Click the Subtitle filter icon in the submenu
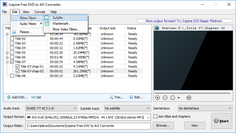 click(47, 18)
